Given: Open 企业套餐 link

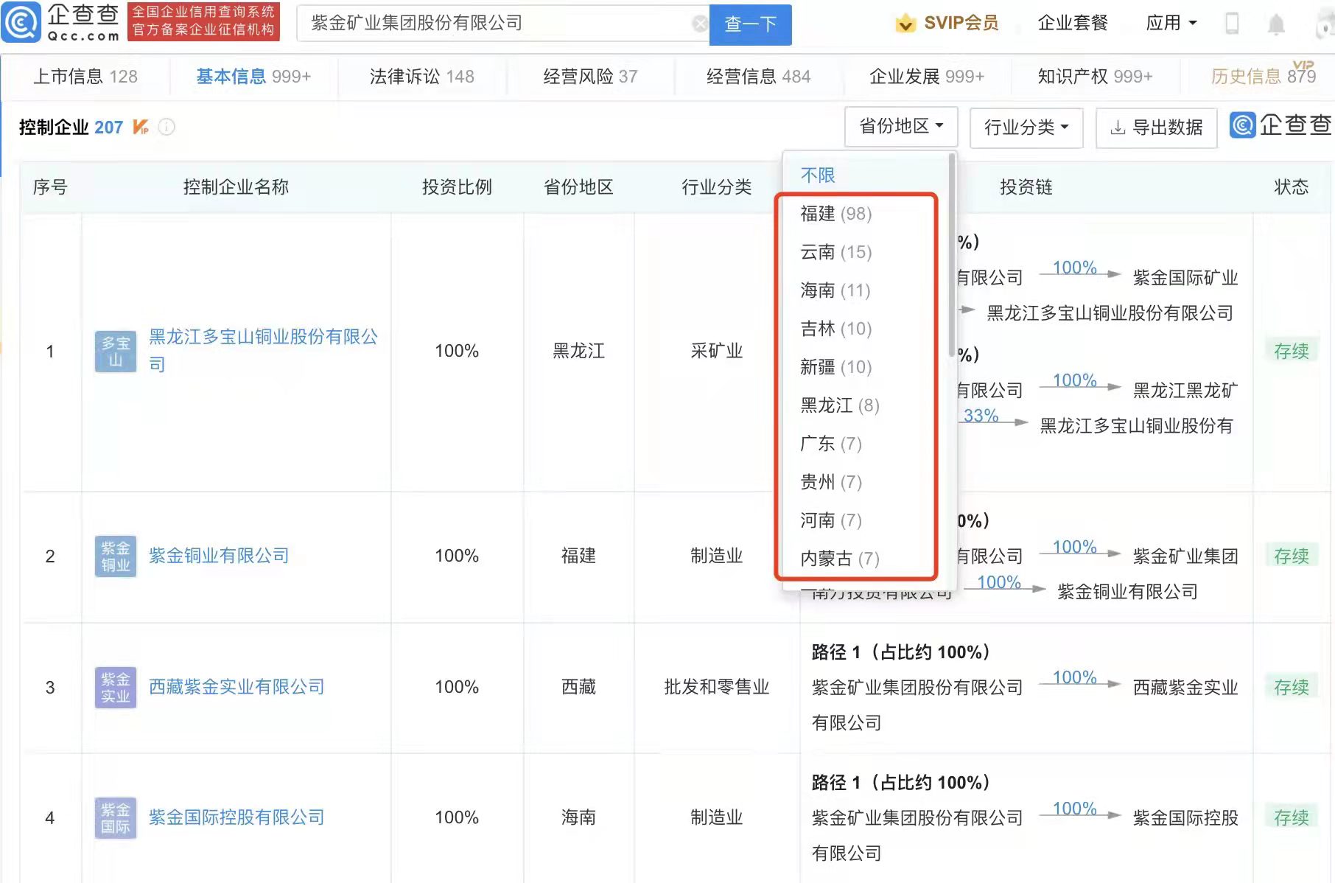Looking at the screenshot, I should coord(1073,24).
